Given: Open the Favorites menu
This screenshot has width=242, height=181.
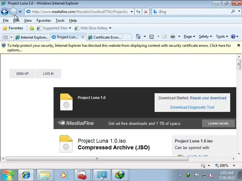Looking at the screenshot, I should pyautogui.click(x=44, y=21).
